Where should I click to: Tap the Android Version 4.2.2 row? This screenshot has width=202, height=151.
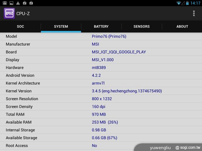tap(101, 75)
